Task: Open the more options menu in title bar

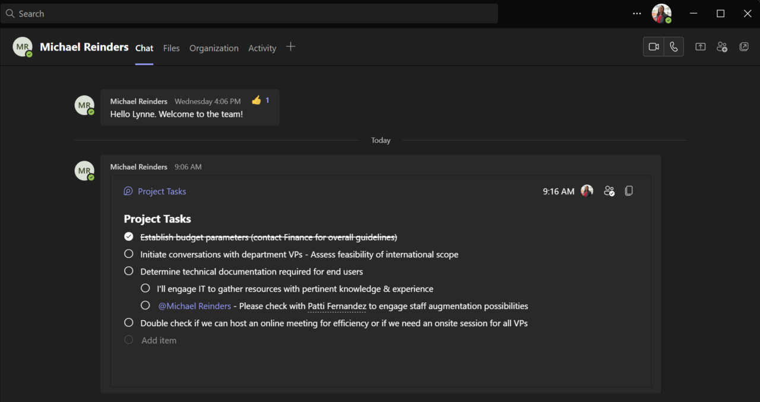Action: pos(637,13)
